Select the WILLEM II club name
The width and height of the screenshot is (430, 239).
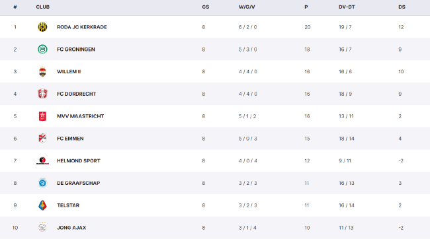click(69, 71)
